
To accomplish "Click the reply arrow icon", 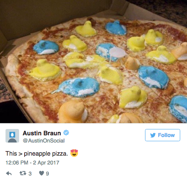I will click(9, 173).
